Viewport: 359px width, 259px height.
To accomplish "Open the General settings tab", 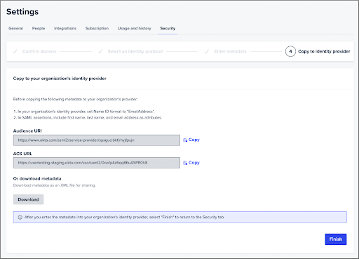I will click(x=15, y=28).
